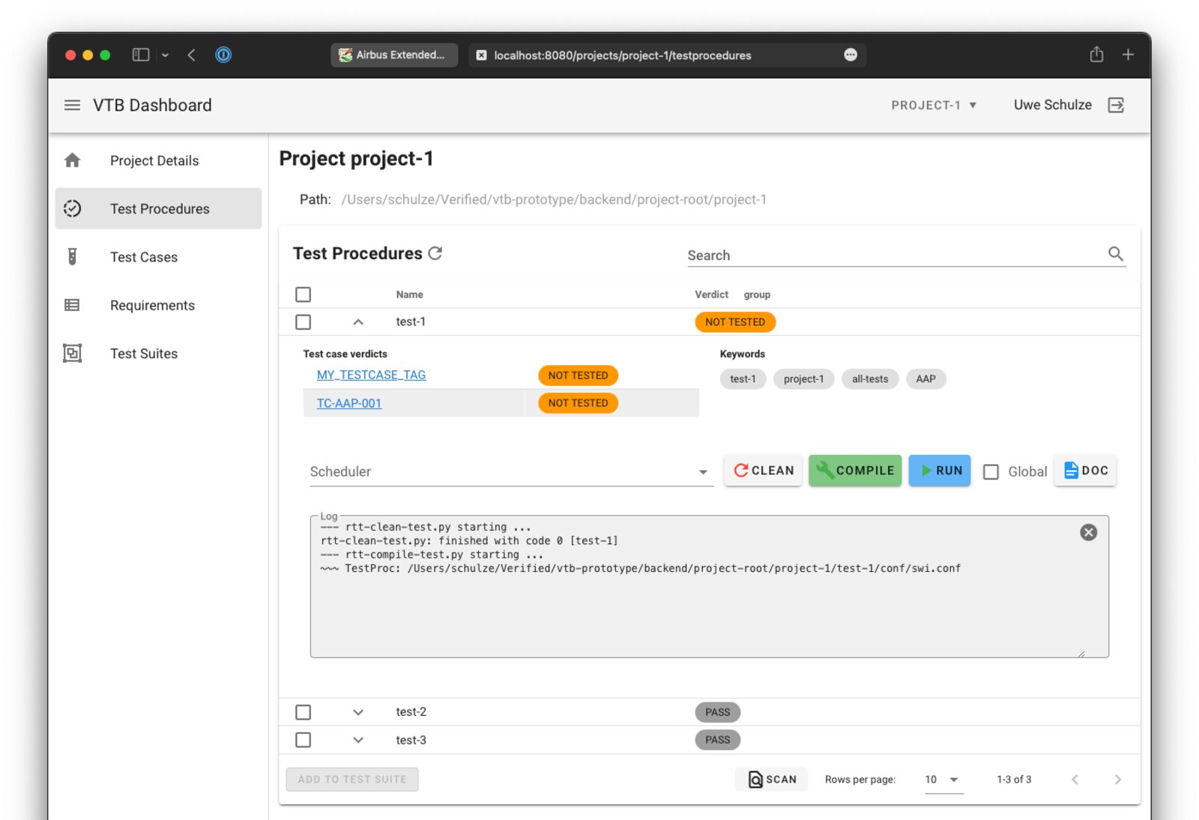The height and width of the screenshot is (820, 1199).
Task: Toggle the Safari sidebar icon
Action: pyautogui.click(x=141, y=55)
